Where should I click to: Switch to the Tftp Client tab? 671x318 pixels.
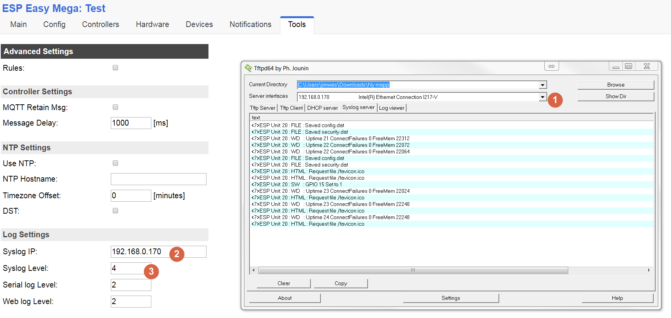(291, 108)
